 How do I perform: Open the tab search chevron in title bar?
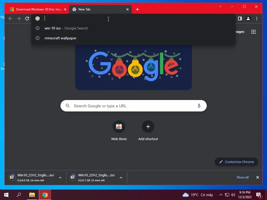click(x=220, y=7)
